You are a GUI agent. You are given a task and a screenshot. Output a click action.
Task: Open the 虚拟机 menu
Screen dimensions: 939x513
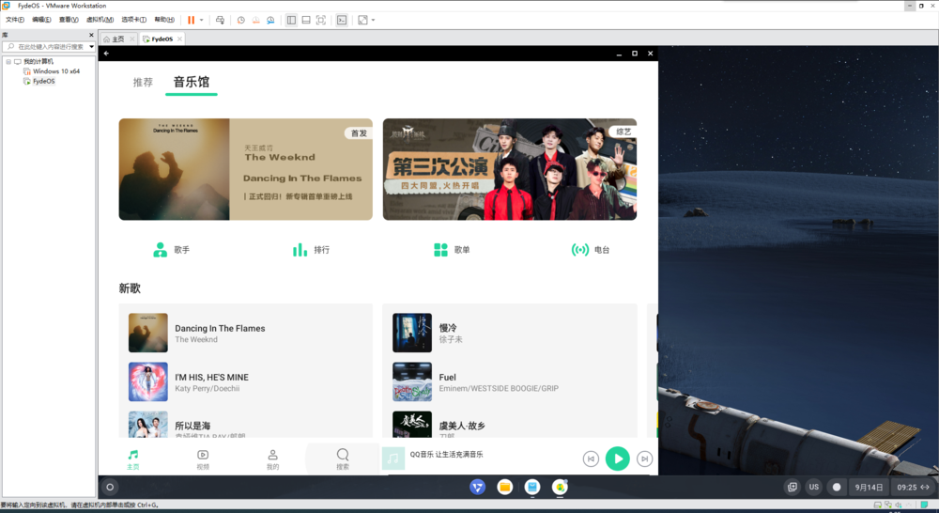click(100, 20)
